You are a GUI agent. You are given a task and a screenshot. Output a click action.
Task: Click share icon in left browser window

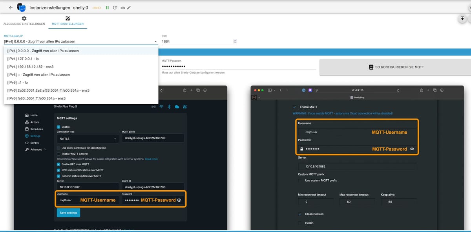(x=185, y=90)
